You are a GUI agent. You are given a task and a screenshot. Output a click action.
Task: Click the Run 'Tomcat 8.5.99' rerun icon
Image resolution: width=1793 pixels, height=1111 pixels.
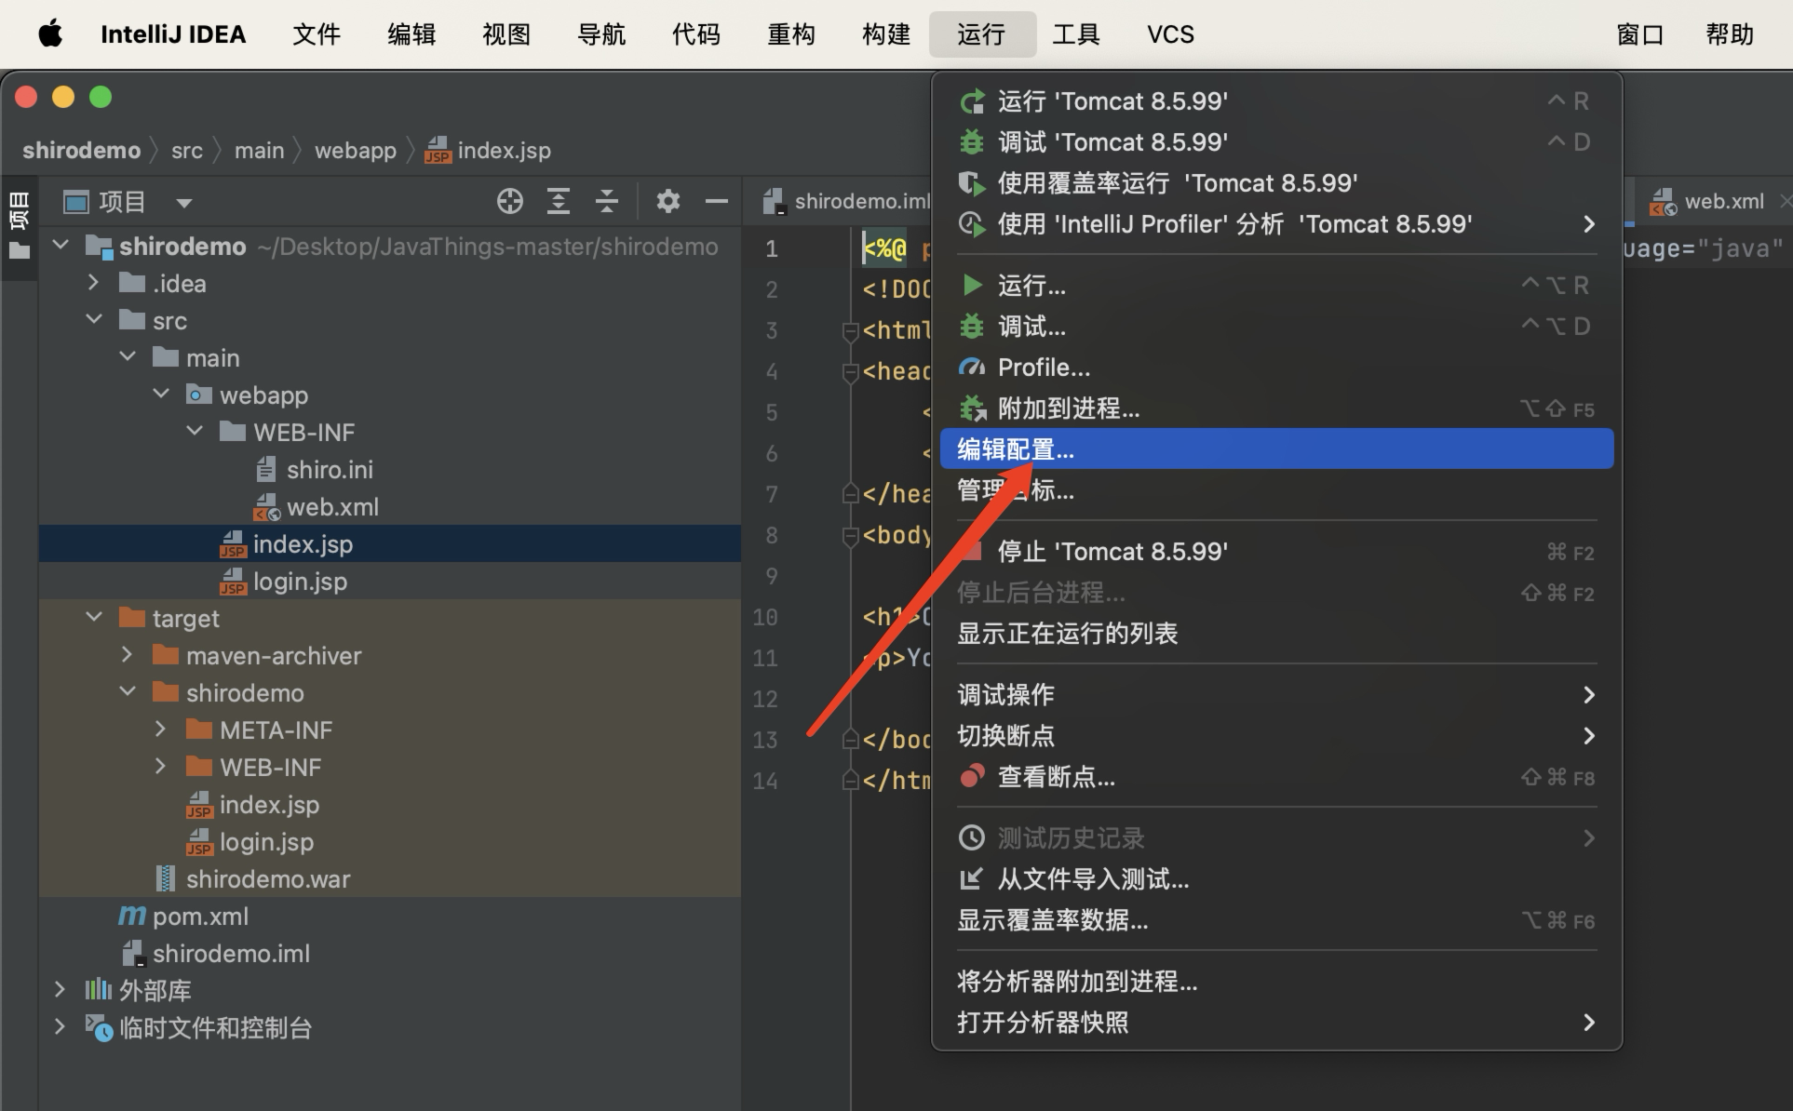(x=972, y=101)
